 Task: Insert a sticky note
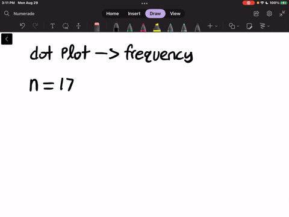249,26
